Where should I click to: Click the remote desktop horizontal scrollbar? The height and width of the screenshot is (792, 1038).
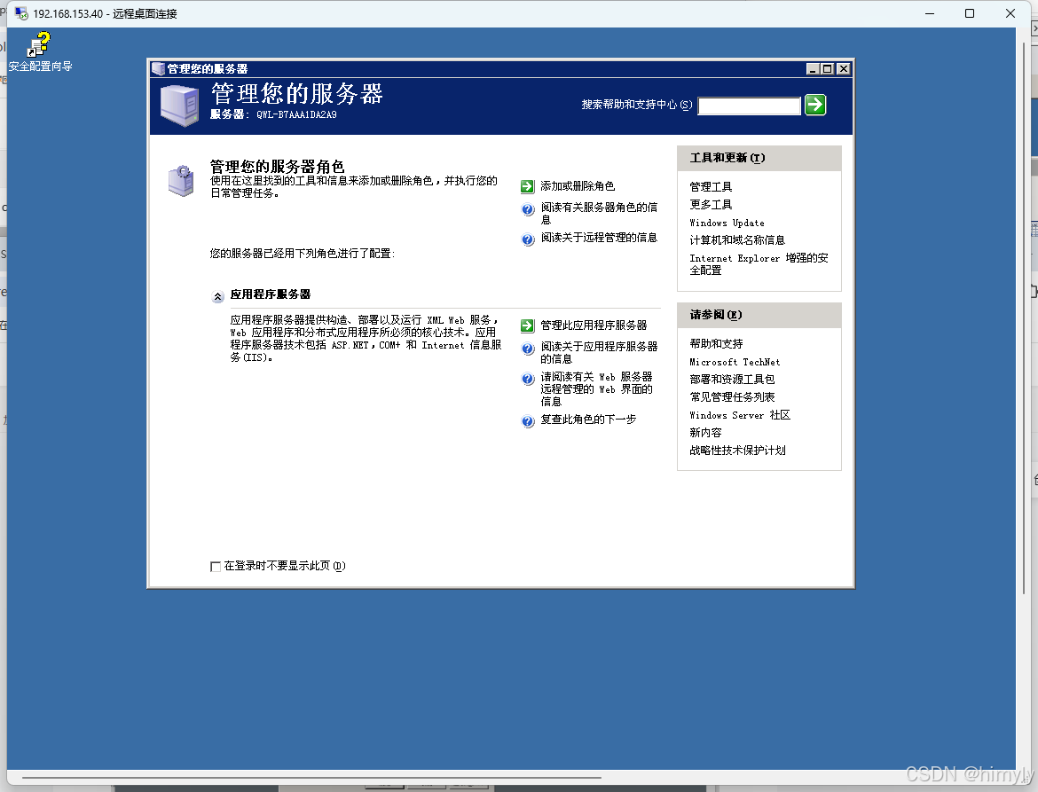pos(311,778)
